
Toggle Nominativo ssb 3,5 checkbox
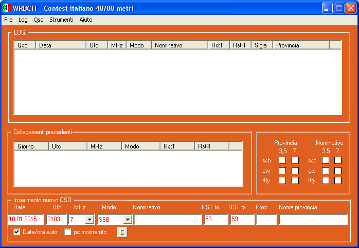pyautogui.click(x=326, y=160)
